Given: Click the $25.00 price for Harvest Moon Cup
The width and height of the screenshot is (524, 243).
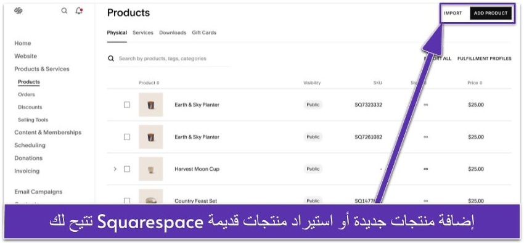Looking at the screenshot, I should tap(476, 169).
